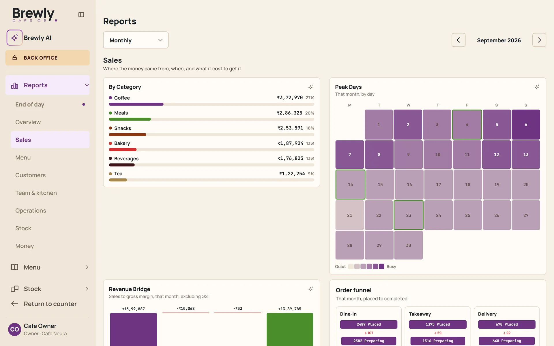Click the Tea ₹1,22,254 value
Image resolution: width=554 pixels, height=346 pixels.
click(x=292, y=174)
